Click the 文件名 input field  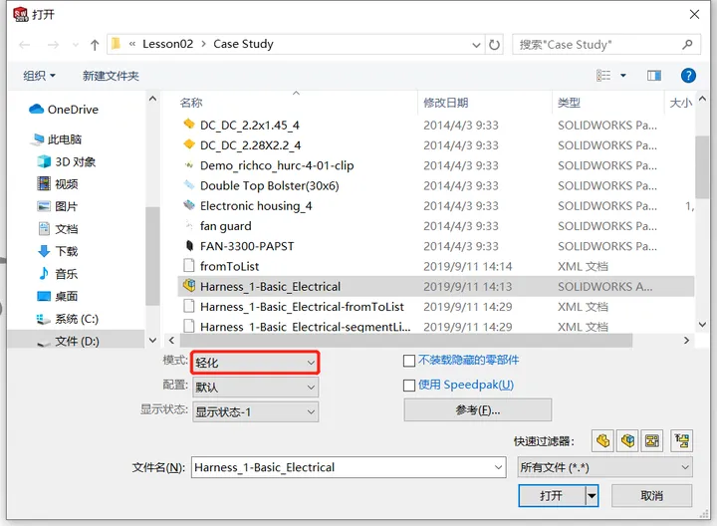pyautogui.click(x=342, y=467)
